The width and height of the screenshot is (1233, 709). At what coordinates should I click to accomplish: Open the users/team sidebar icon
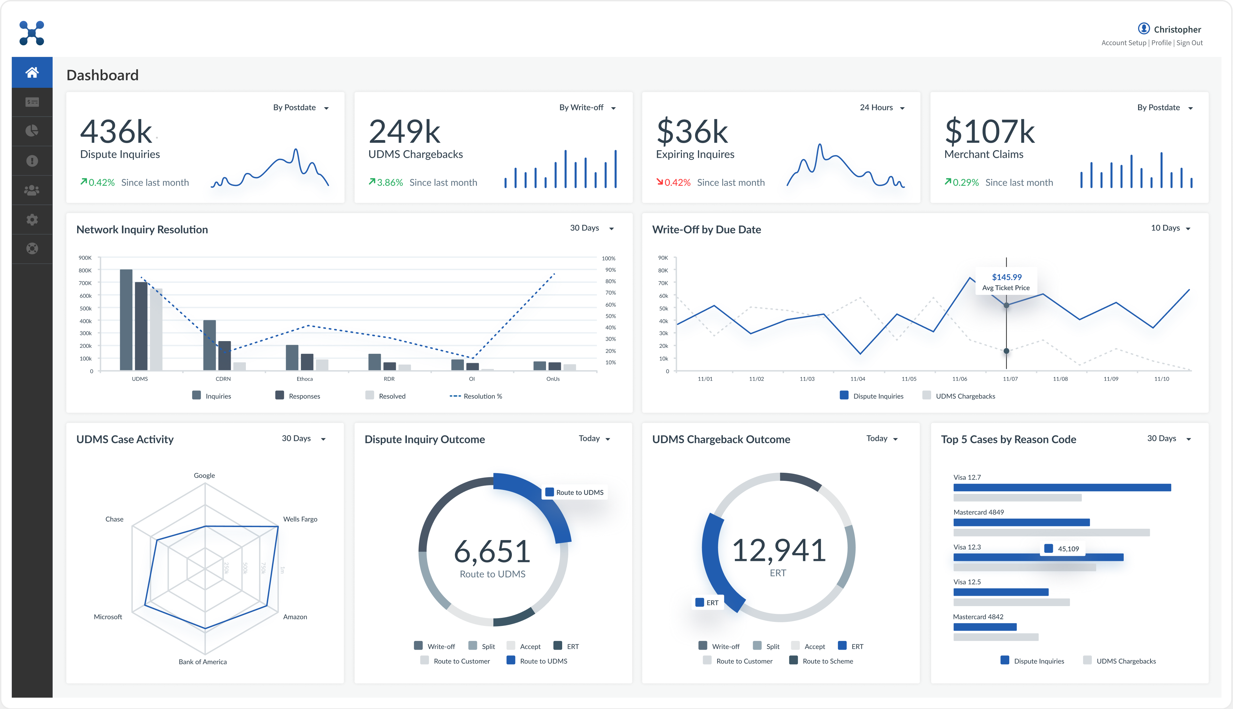coord(32,190)
